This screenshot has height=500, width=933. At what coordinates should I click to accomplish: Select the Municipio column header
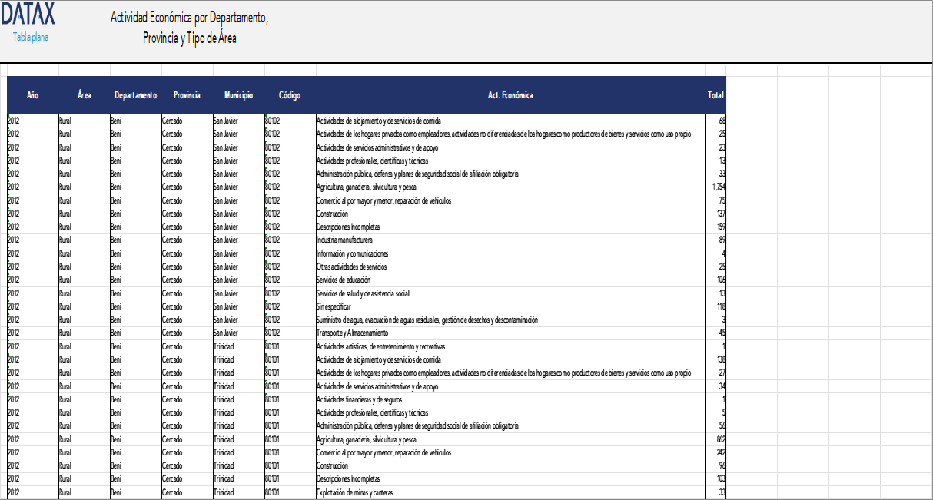pyautogui.click(x=238, y=95)
